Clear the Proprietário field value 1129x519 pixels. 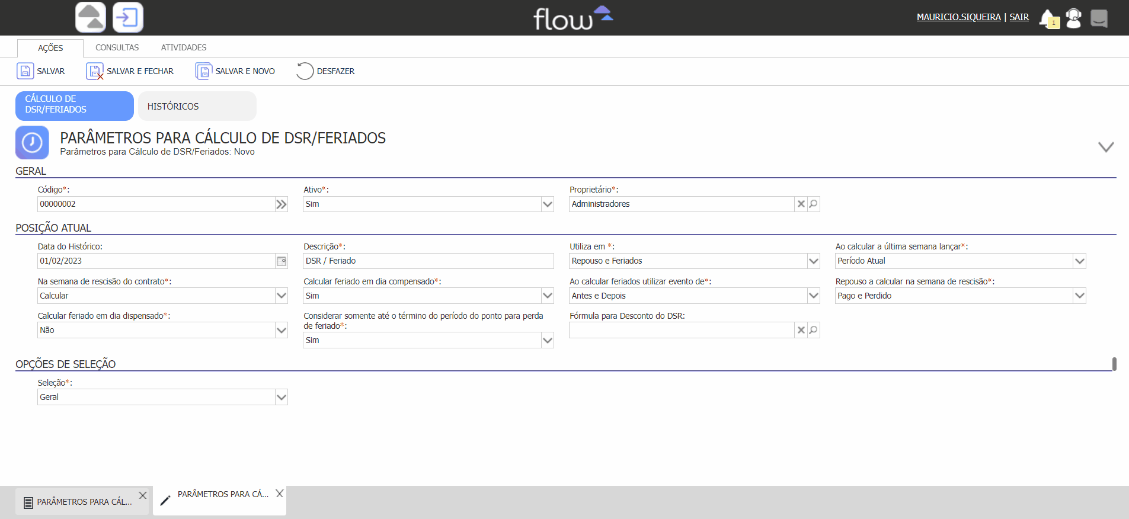point(801,204)
